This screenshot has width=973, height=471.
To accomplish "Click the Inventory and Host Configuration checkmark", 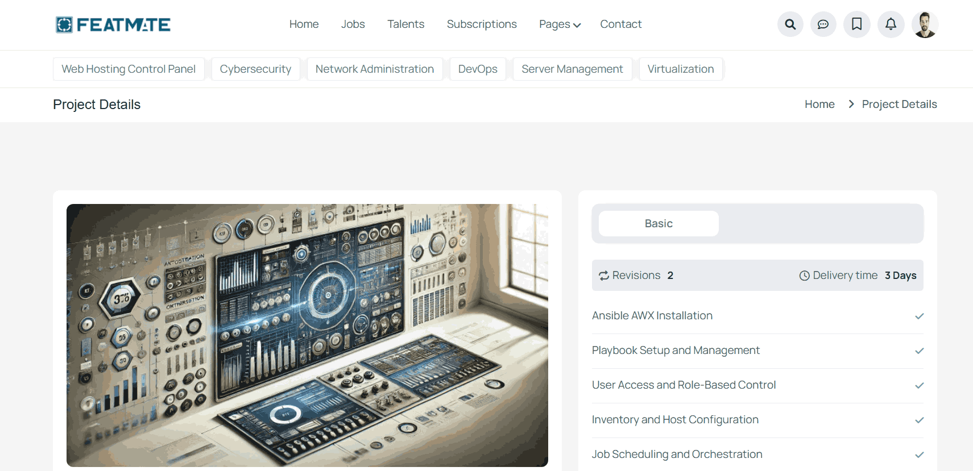I will pos(919,420).
